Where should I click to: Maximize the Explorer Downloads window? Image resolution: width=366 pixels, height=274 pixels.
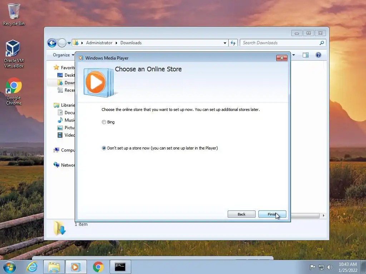(x=308, y=33)
